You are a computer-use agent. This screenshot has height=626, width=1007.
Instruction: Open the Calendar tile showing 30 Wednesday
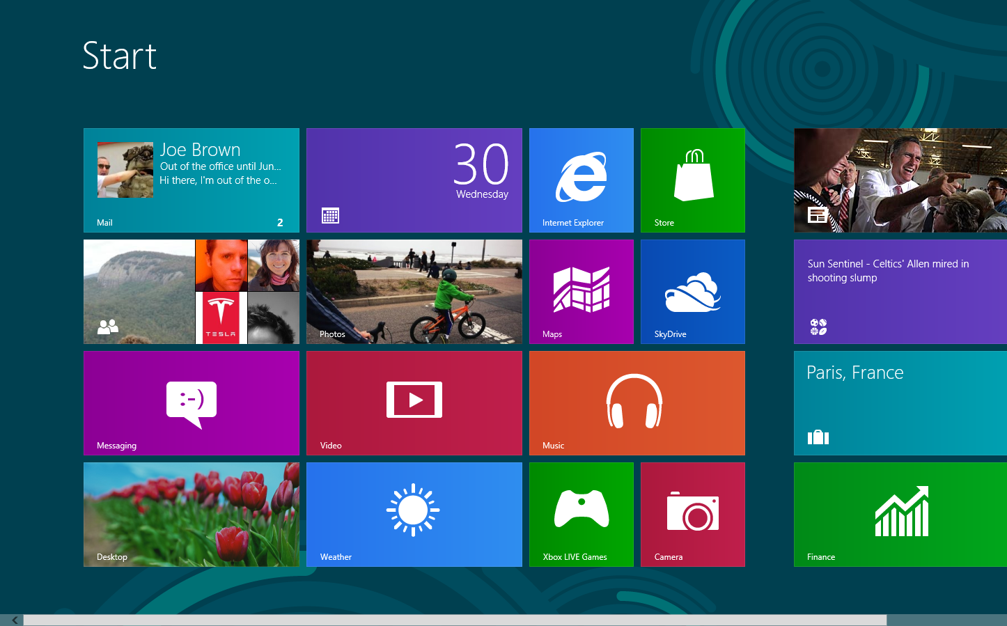[414, 180]
